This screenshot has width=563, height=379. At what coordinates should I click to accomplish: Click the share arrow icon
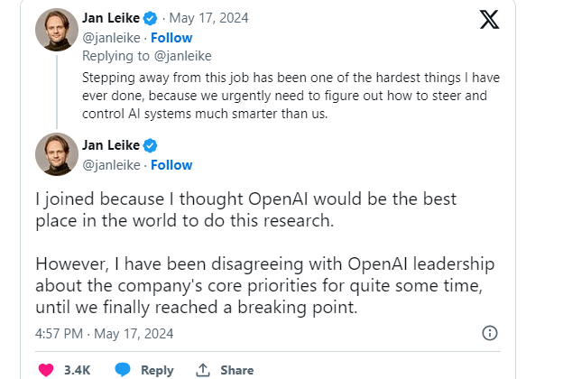coord(203,370)
